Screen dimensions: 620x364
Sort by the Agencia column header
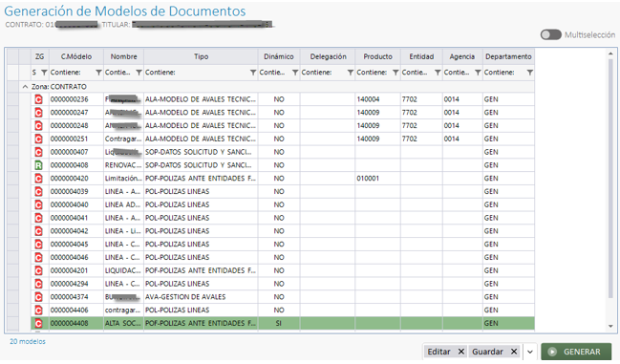(x=461, y=56)
